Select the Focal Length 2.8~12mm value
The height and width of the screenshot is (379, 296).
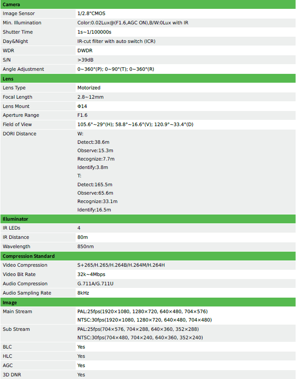pos(90,97)
